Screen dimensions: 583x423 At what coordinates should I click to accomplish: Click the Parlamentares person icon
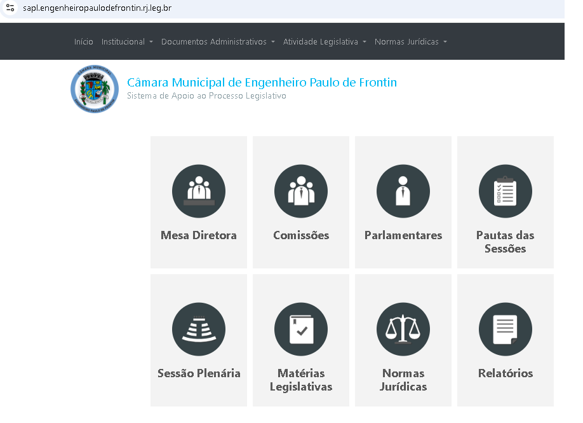click(403, 191)
